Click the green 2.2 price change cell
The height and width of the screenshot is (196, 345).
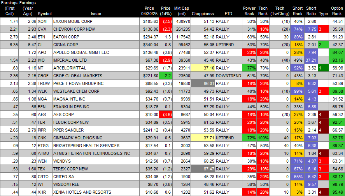[x=166, y=76]
